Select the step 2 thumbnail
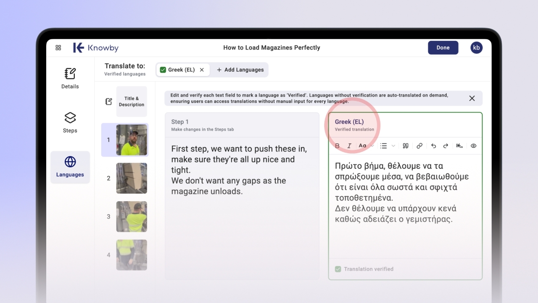The width and height of the screenshot is (538, 303). point(132,178)
